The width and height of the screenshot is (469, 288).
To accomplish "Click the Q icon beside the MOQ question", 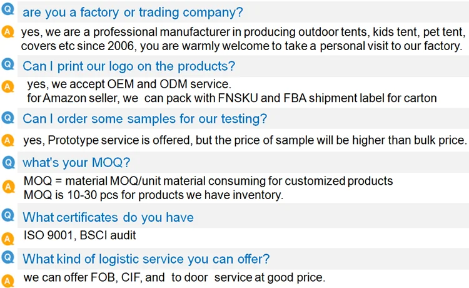I will pyautogui.click(x=8, y=163).
